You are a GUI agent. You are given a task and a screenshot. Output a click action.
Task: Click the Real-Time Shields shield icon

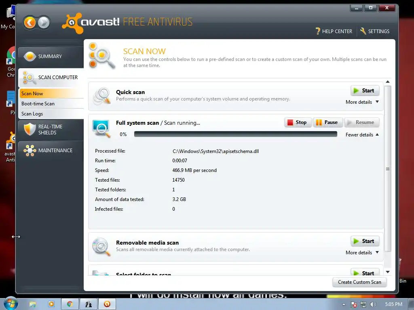pos(30,129)
